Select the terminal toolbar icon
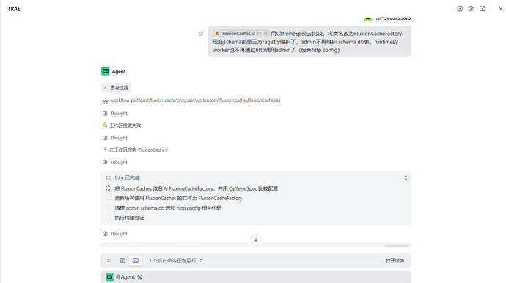The width and height of the screenshot is (506, 283). tap(136, 261)
